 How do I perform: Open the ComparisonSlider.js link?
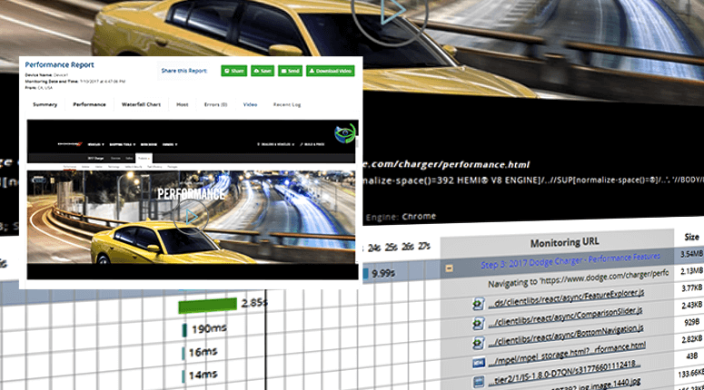point(565,317)
